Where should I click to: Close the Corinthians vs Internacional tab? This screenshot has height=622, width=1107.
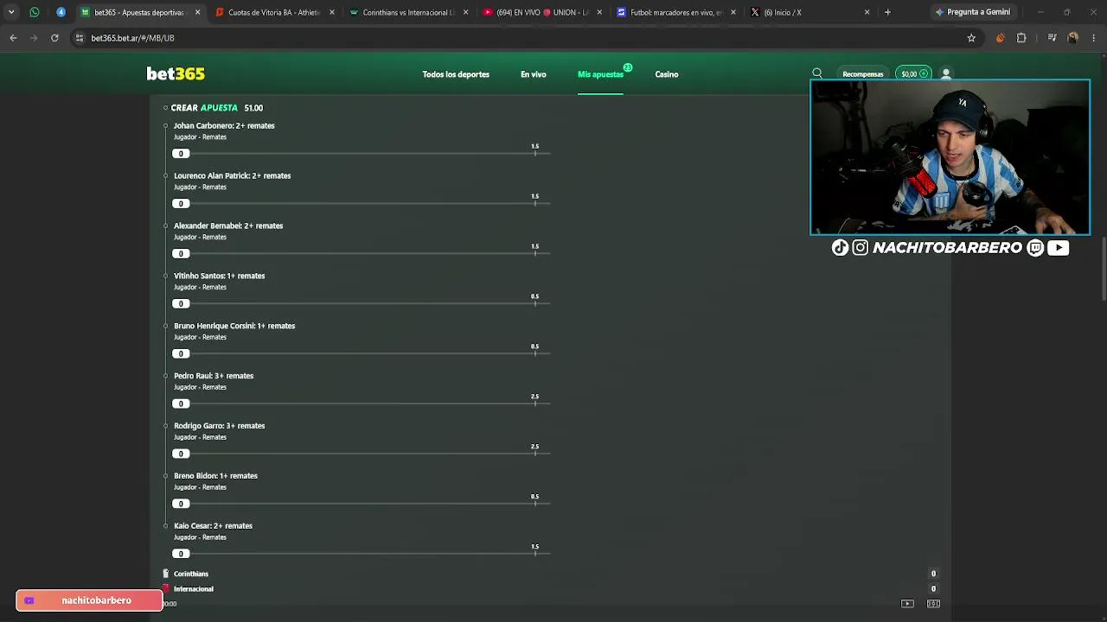coord(466,12)
